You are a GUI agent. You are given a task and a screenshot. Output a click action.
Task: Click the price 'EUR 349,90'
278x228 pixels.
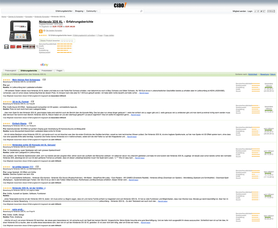70,27
